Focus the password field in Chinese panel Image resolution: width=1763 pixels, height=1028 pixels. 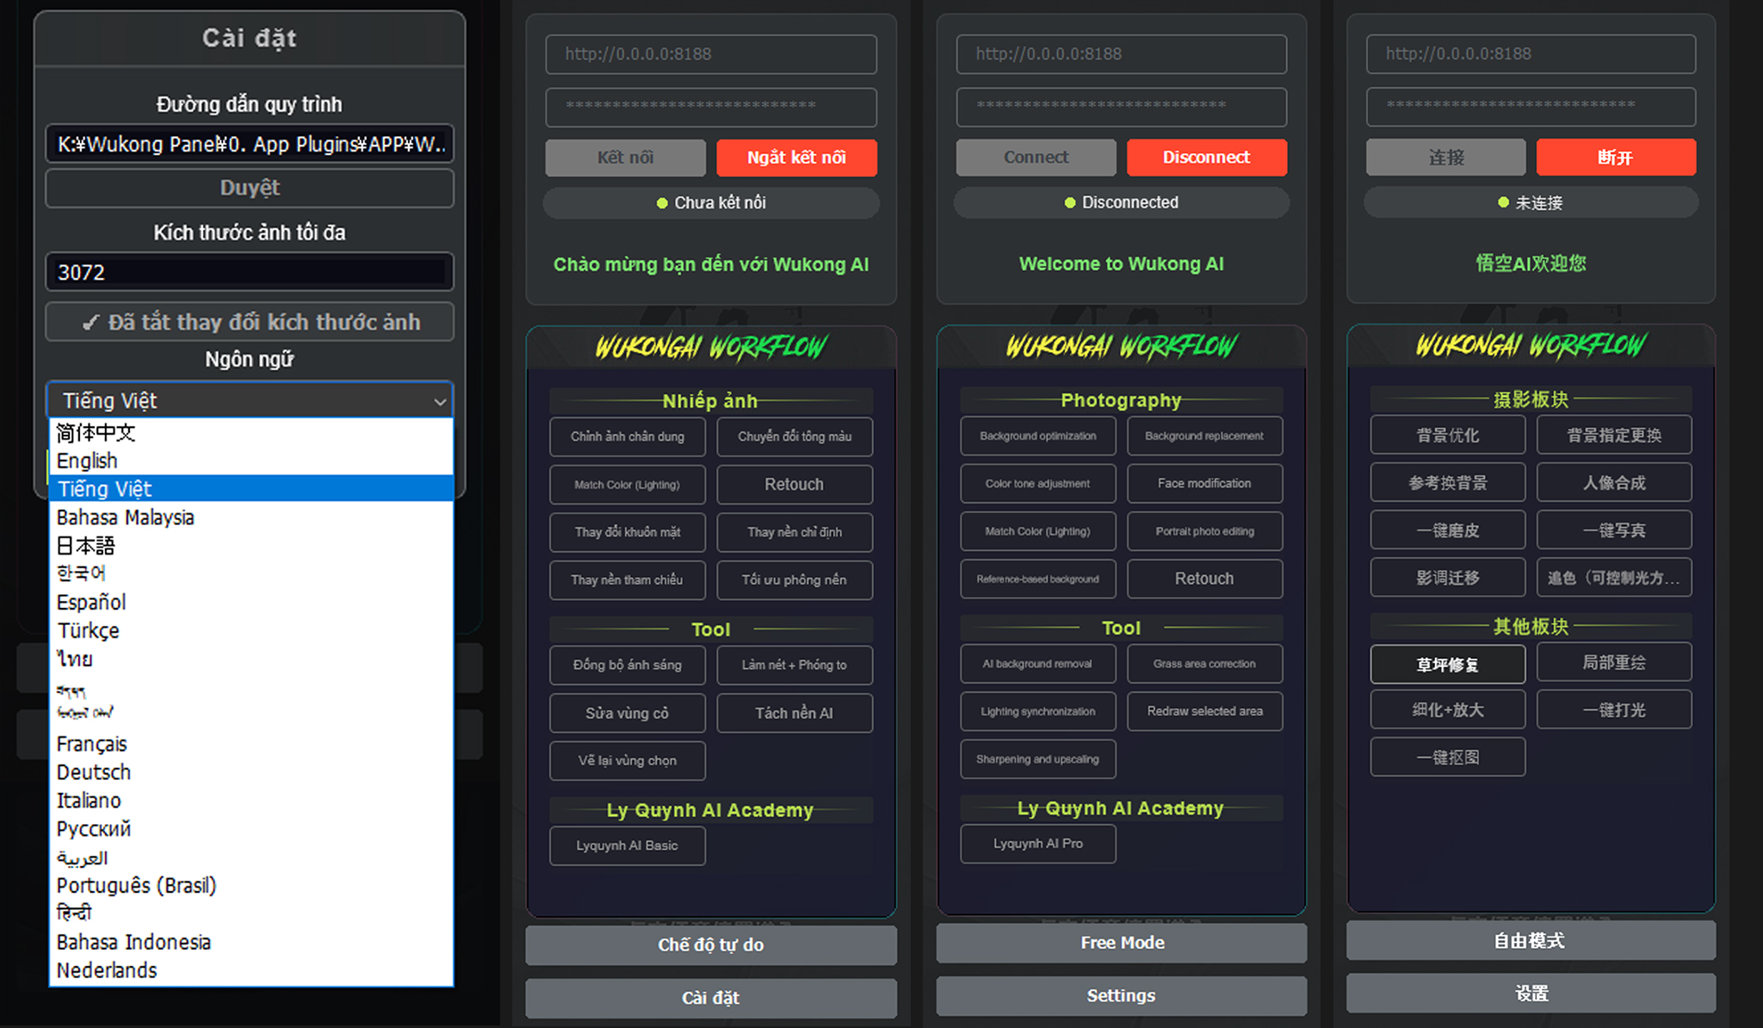click(1531, 106)
